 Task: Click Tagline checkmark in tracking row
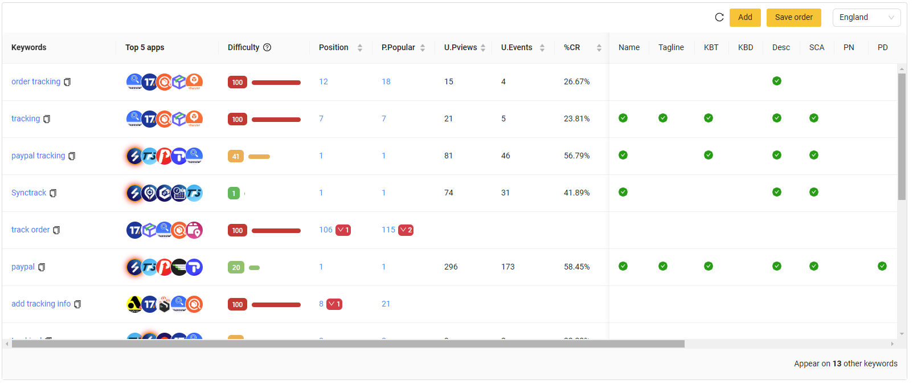pos(662,118)
